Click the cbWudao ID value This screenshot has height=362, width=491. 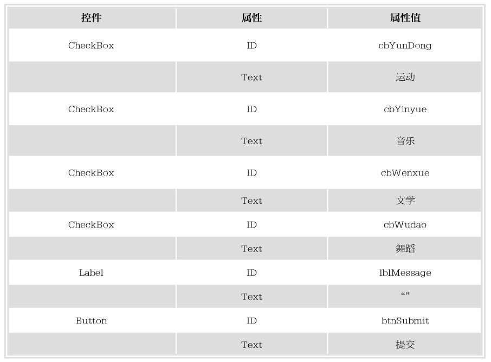coord(405,224)
